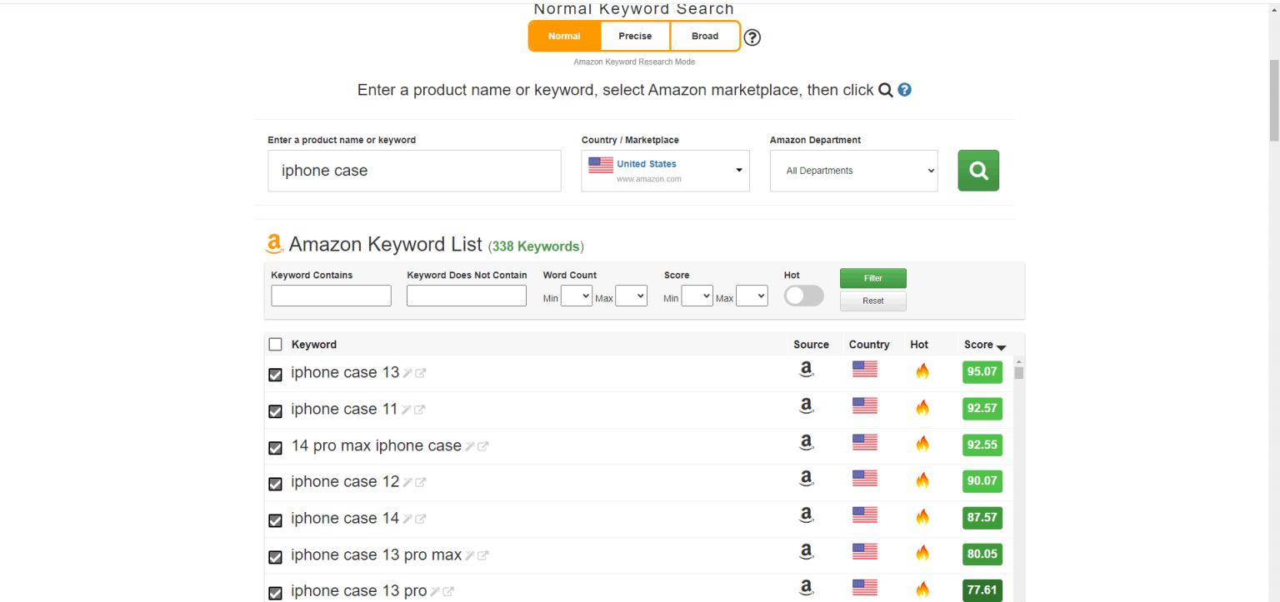
Task: Open the help question mark beside Broad
Action: pos(752,37)
